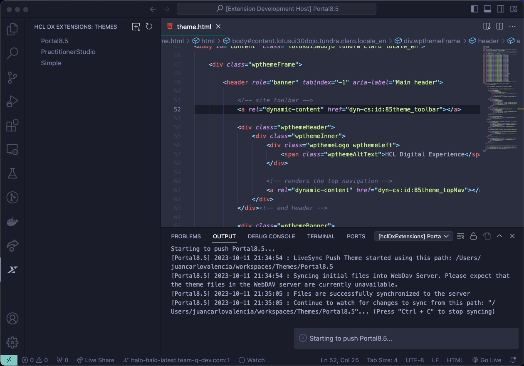Screen dimensions: 524x366
Task: Expand the Output panel upward
Action: (499, 236)
